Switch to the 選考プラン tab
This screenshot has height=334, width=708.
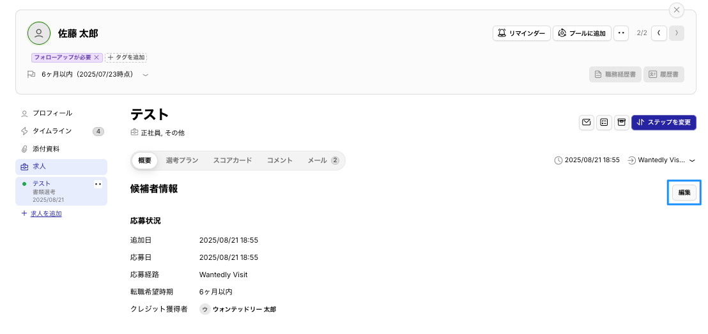[x=182, y=160]
